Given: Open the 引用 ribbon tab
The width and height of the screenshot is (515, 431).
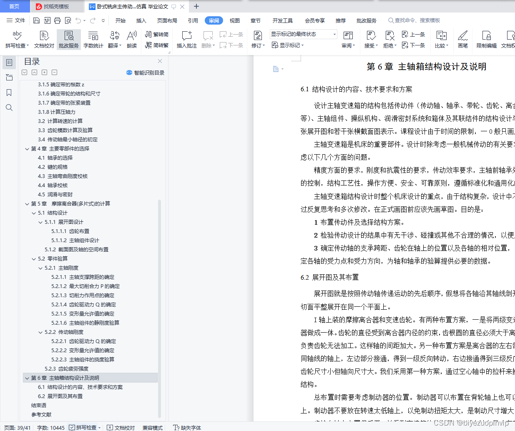Looking at the screenshot, I should pos(193,20).
